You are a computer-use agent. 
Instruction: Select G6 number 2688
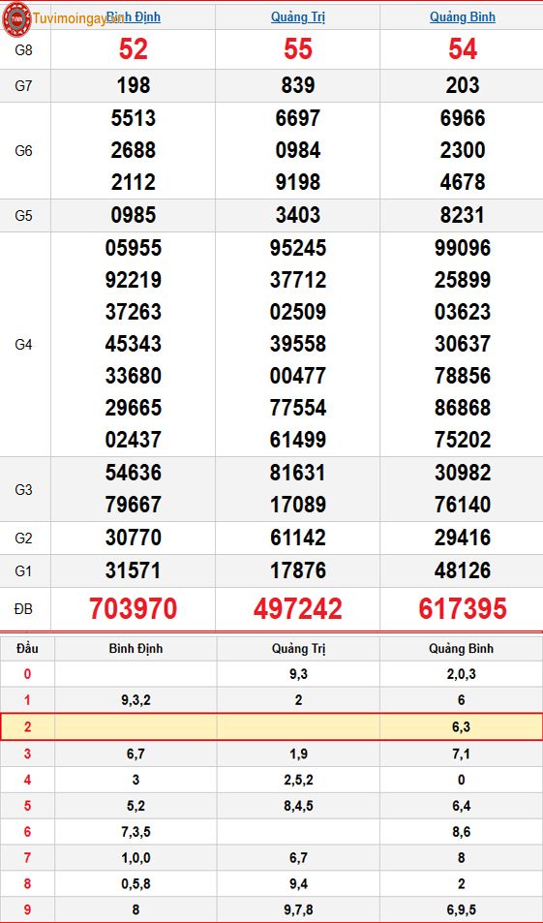point(134,150)
